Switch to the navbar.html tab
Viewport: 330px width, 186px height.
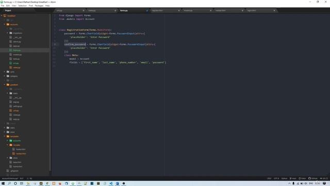point(228,10)
